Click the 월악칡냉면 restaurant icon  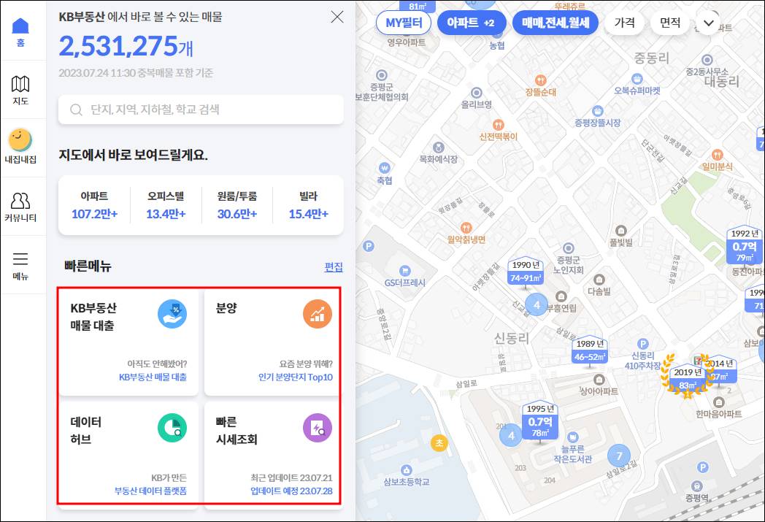click(x=466, y=227)
